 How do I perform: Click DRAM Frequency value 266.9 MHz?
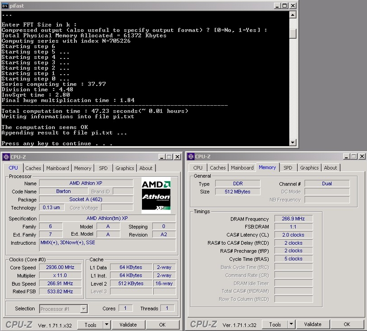(x=293, y=219)
